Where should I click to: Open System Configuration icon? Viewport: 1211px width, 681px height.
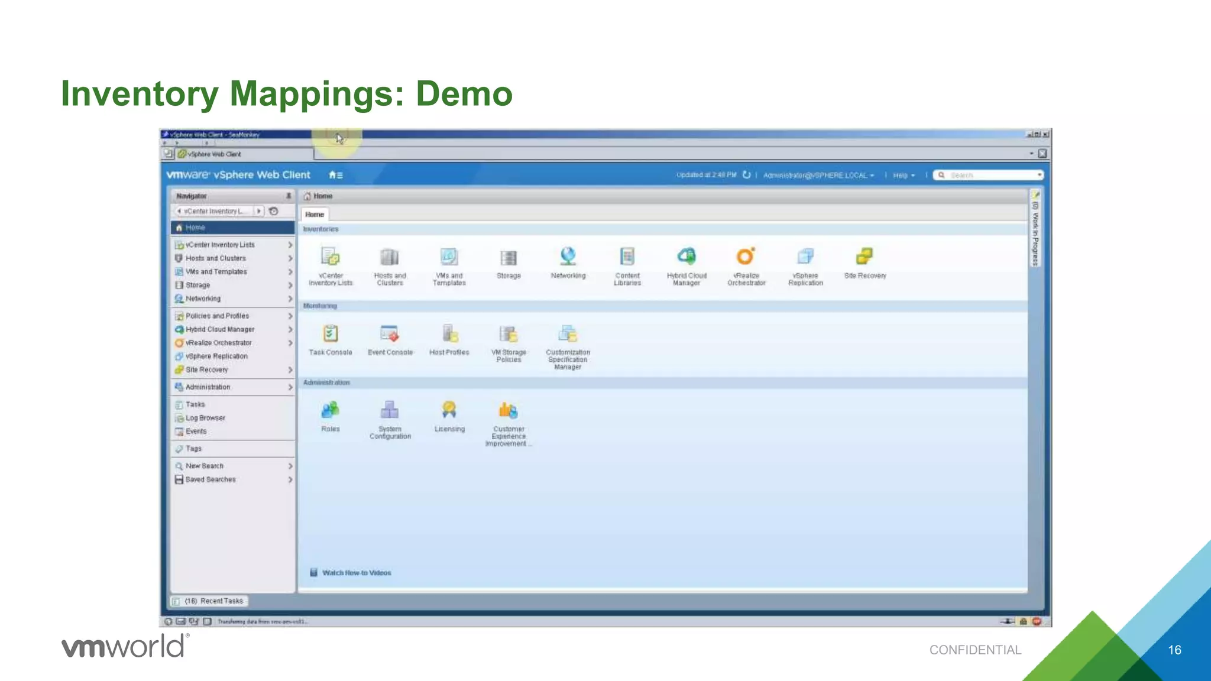[390, 410]
